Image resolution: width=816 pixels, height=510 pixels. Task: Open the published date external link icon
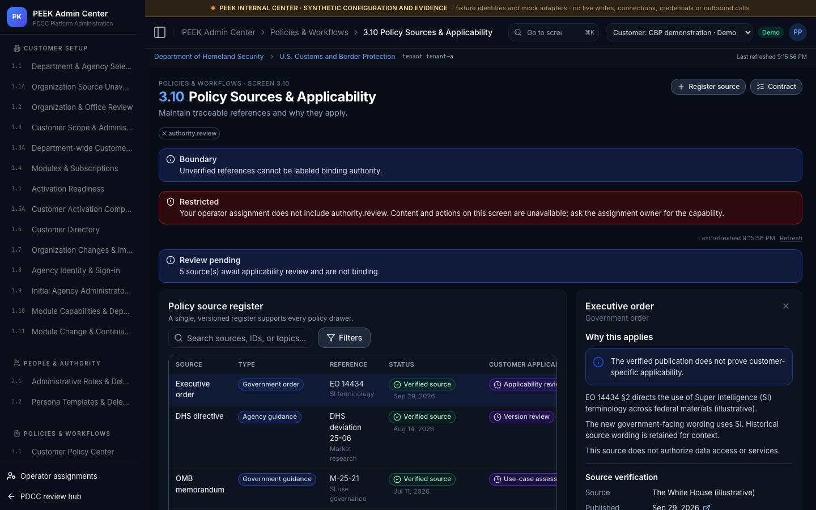pyautogui.click(x=707, y=507)
